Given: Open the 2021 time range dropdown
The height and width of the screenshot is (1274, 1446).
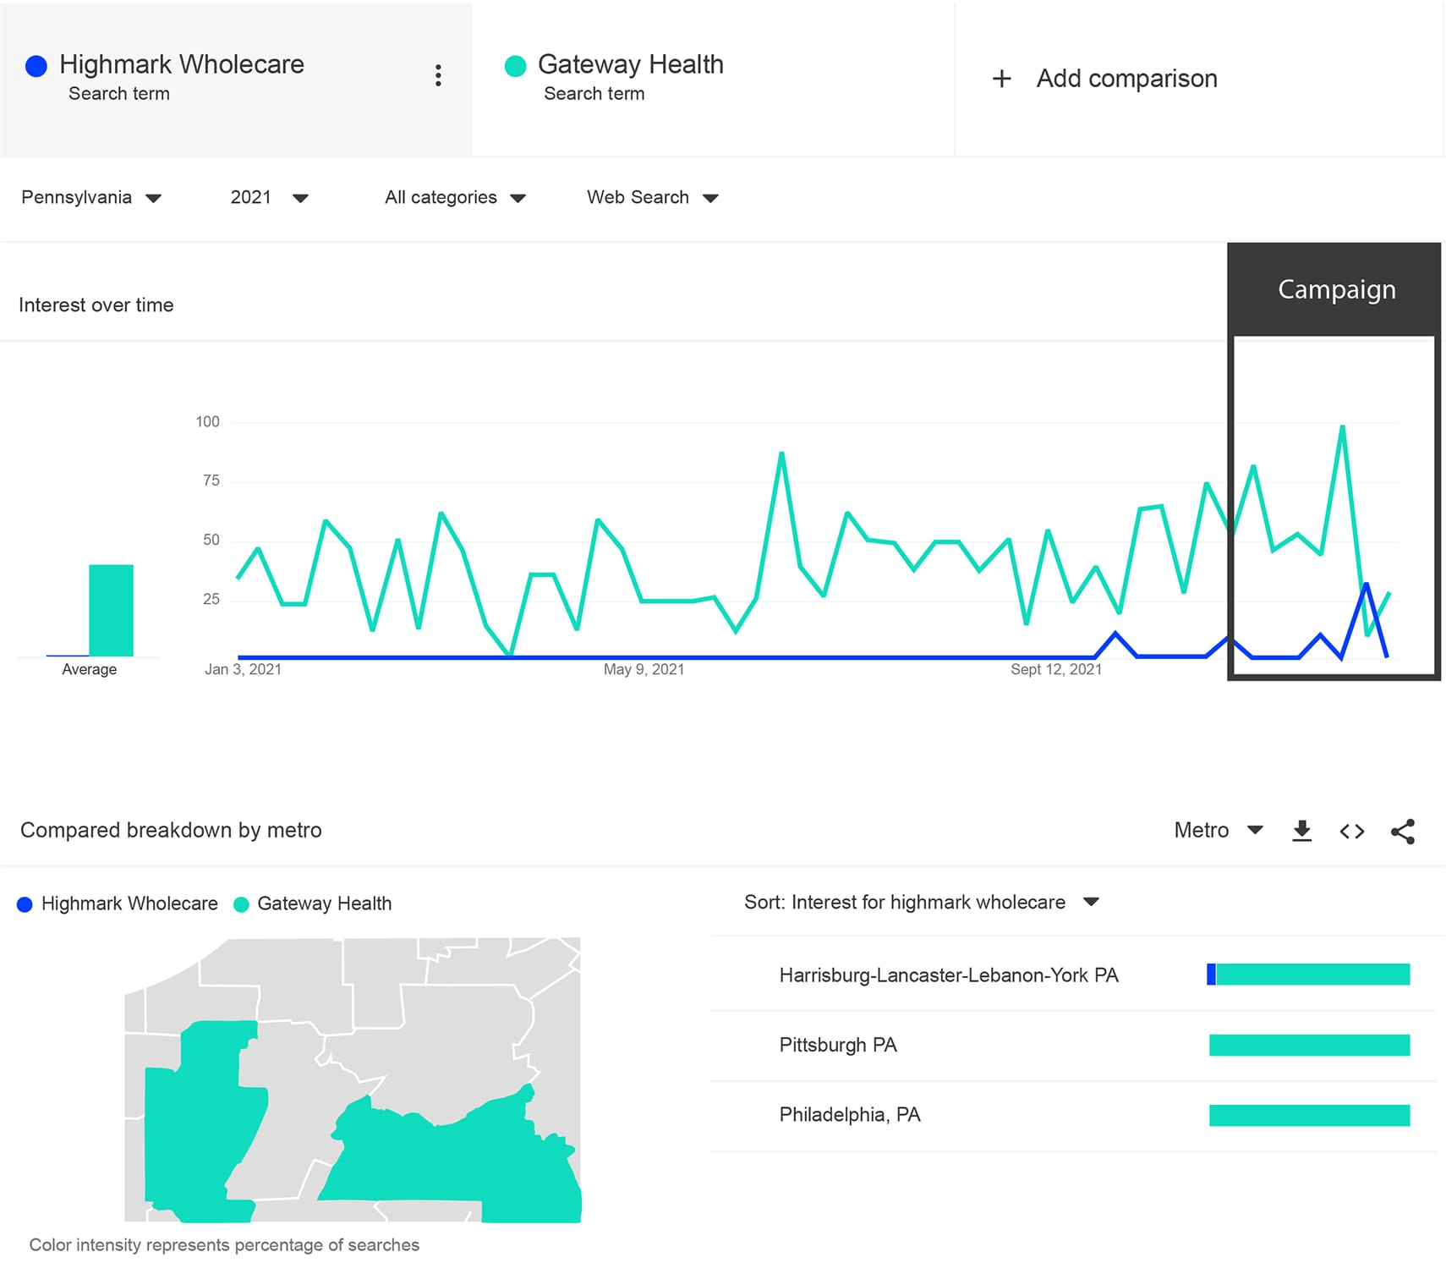Looking at the screenshot, I should [x=269, y=197].
